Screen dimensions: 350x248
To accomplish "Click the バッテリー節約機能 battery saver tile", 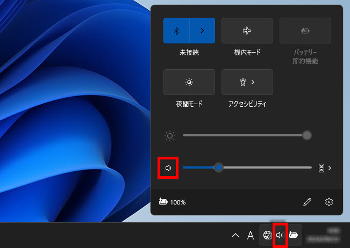I will pyautogui.click(x=305, y=31).
